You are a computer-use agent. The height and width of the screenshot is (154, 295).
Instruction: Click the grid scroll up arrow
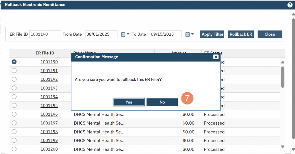click(x=283, y=62)
